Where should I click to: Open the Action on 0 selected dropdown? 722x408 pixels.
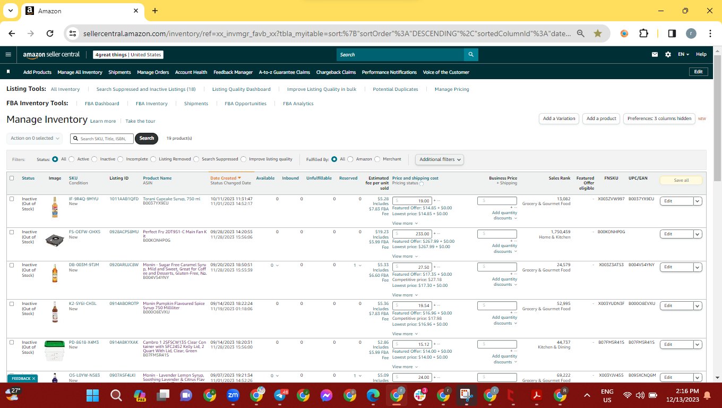[x=35, y=138]
